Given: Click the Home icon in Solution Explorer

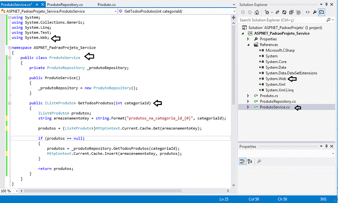Looking at the screenshot, I should point(257,13).
